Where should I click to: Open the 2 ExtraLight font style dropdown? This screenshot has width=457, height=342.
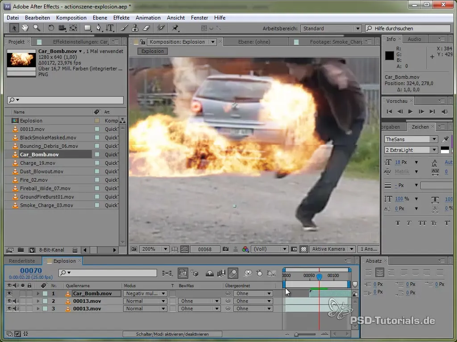click(x=411, y=150)
